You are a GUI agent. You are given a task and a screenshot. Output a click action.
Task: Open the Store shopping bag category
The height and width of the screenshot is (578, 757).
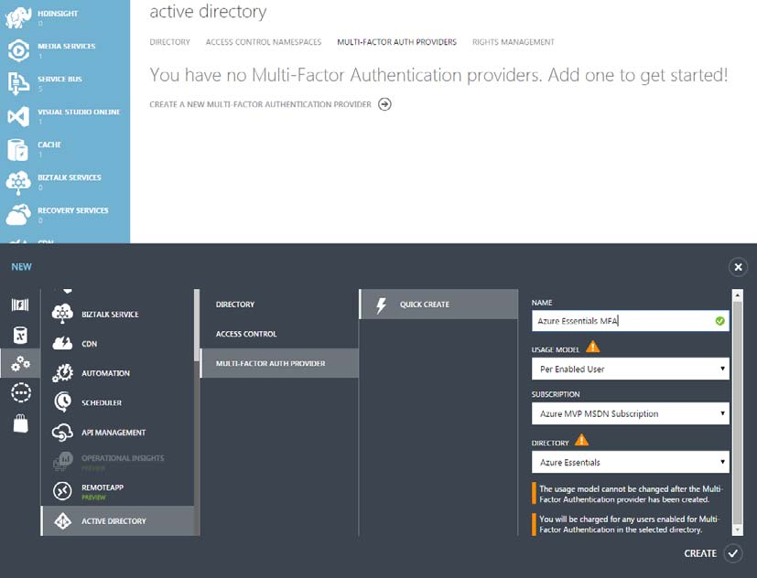pos(20,423)
